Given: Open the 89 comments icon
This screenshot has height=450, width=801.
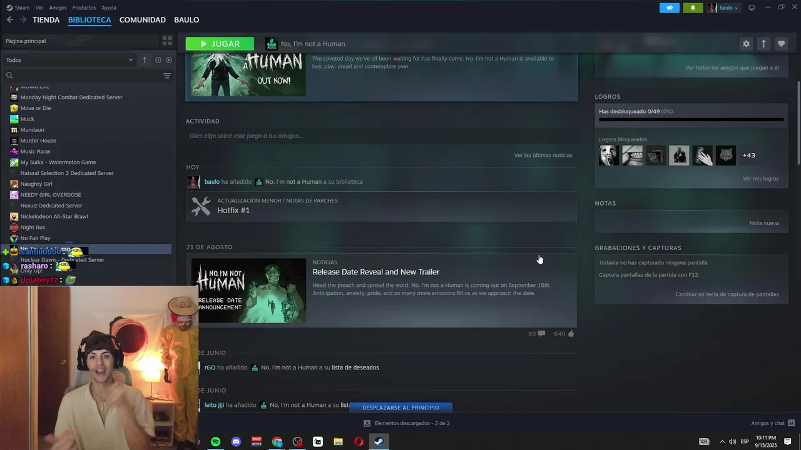Looking at the screenshot, I should click(541, 334).
